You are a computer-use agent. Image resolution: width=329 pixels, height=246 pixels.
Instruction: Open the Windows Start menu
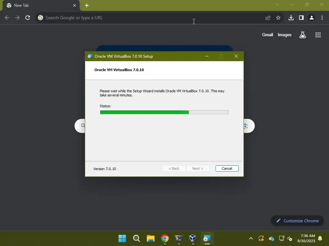click(122, 238)
